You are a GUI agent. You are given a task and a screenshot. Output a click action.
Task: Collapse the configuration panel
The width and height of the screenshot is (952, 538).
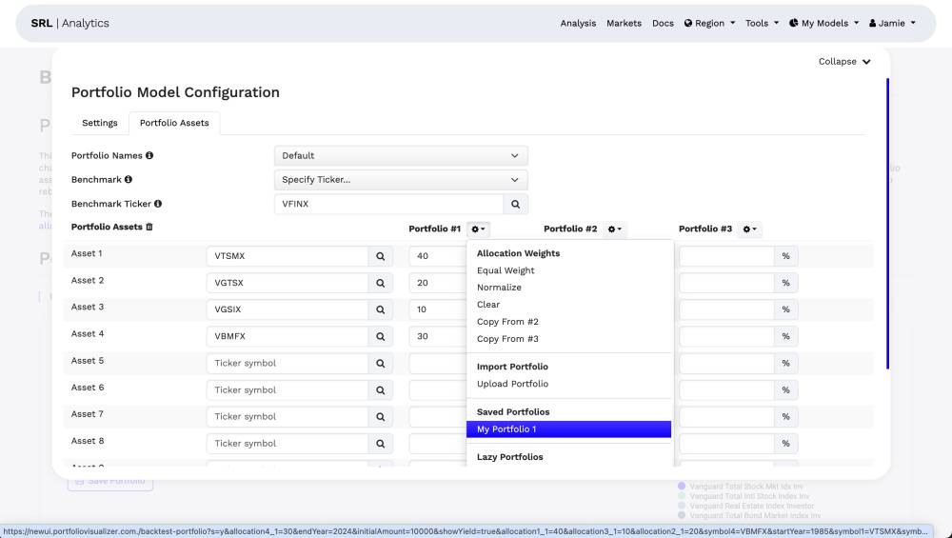(x=844, y=61)
